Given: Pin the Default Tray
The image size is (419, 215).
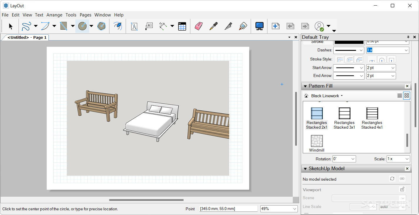Looking at the screenshot, I should click(408, 37).
